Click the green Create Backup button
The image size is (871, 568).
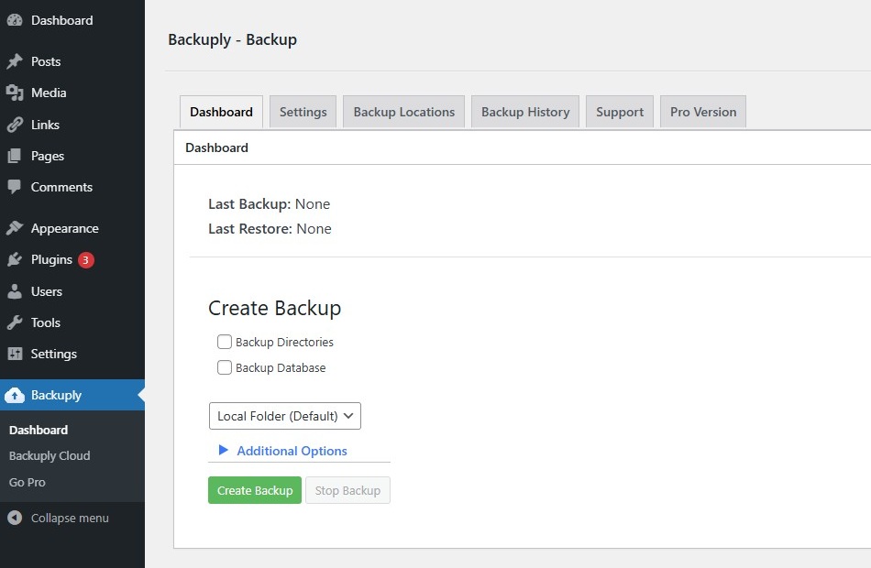click(x=255, y=490)
